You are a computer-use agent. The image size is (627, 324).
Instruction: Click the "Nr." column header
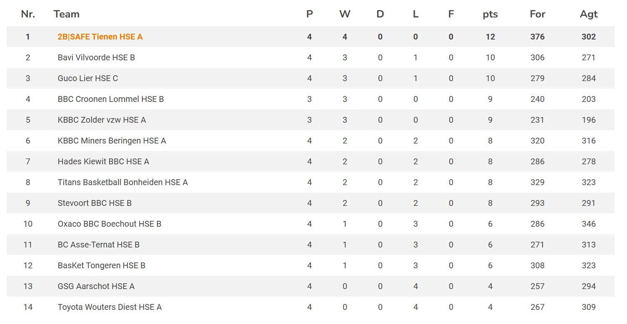(28, 14)
